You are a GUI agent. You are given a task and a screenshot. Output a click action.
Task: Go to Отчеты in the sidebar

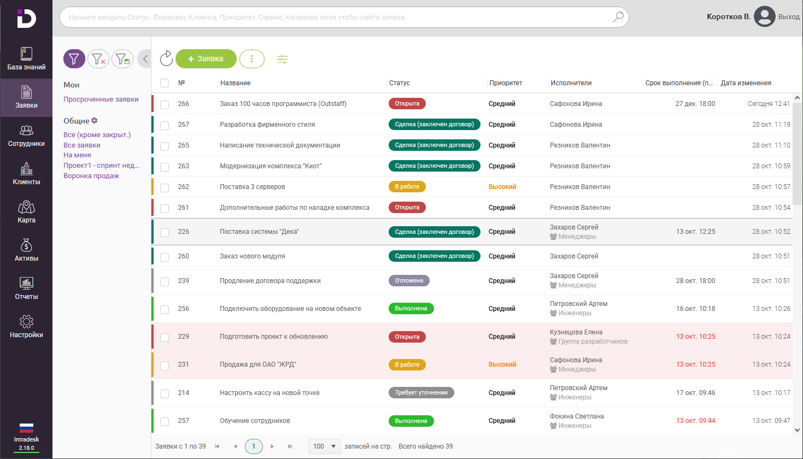[x=26, y=289]
